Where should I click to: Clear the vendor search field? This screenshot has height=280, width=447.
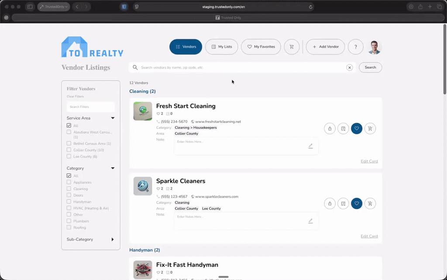[x=350, y=68]
